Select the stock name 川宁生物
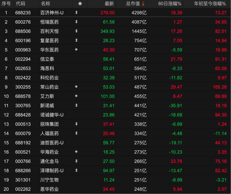Screen dimensions: 231x194 49,180
